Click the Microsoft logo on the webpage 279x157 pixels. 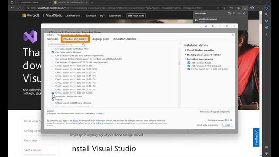[31, 15]
